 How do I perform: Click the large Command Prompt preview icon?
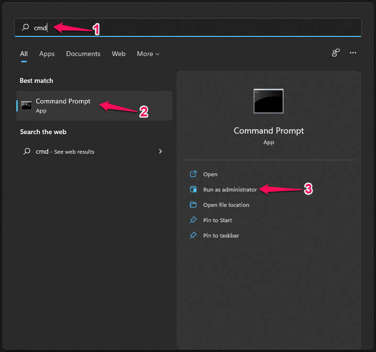268,101
